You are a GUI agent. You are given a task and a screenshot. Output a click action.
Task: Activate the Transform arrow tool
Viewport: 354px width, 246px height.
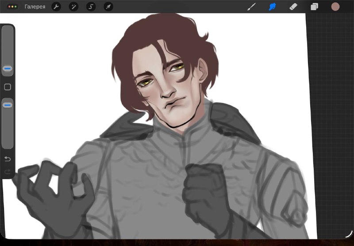108,7
